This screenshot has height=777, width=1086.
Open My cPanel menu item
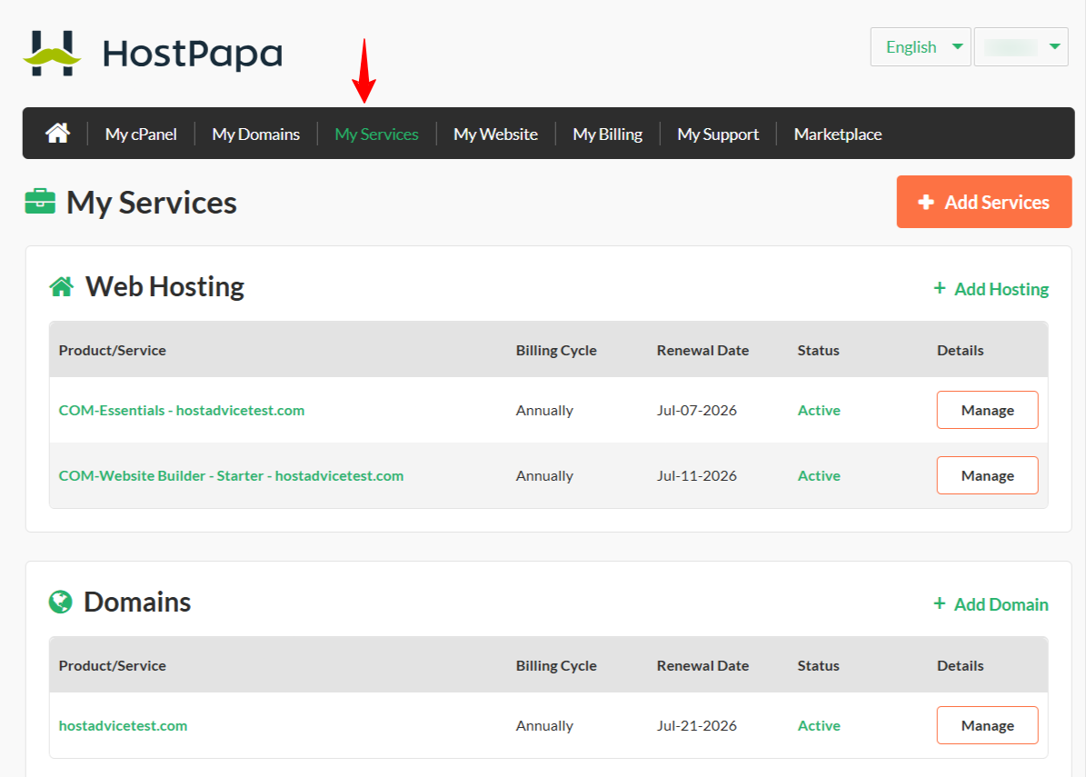tap(141, 134)
